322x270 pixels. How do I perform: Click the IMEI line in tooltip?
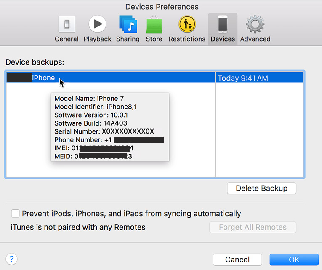tap(94, 148)
